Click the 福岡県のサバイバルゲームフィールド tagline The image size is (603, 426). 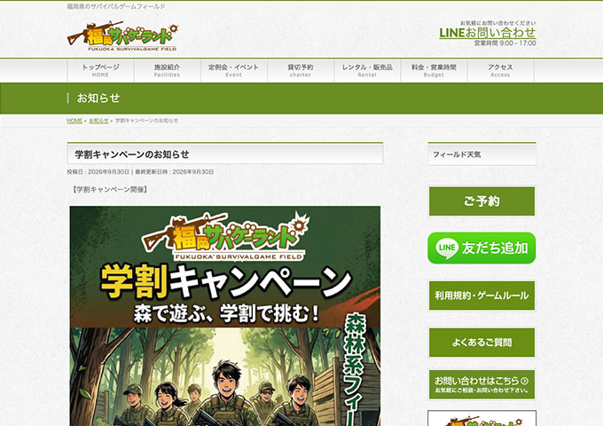[x=116, y=6]
